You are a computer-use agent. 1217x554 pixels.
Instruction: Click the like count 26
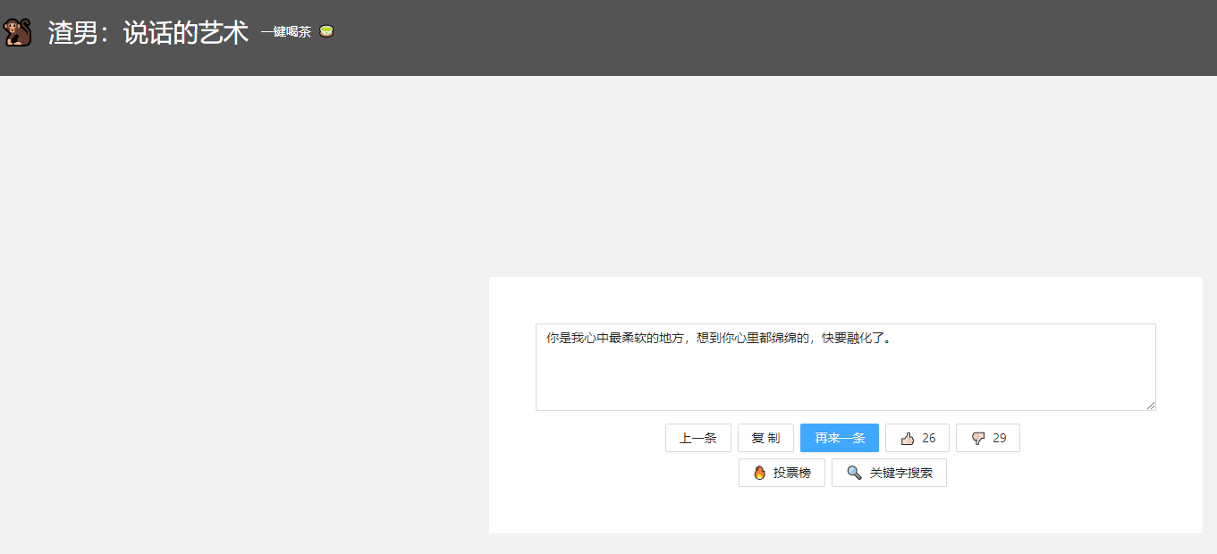[x=929, y=438]
